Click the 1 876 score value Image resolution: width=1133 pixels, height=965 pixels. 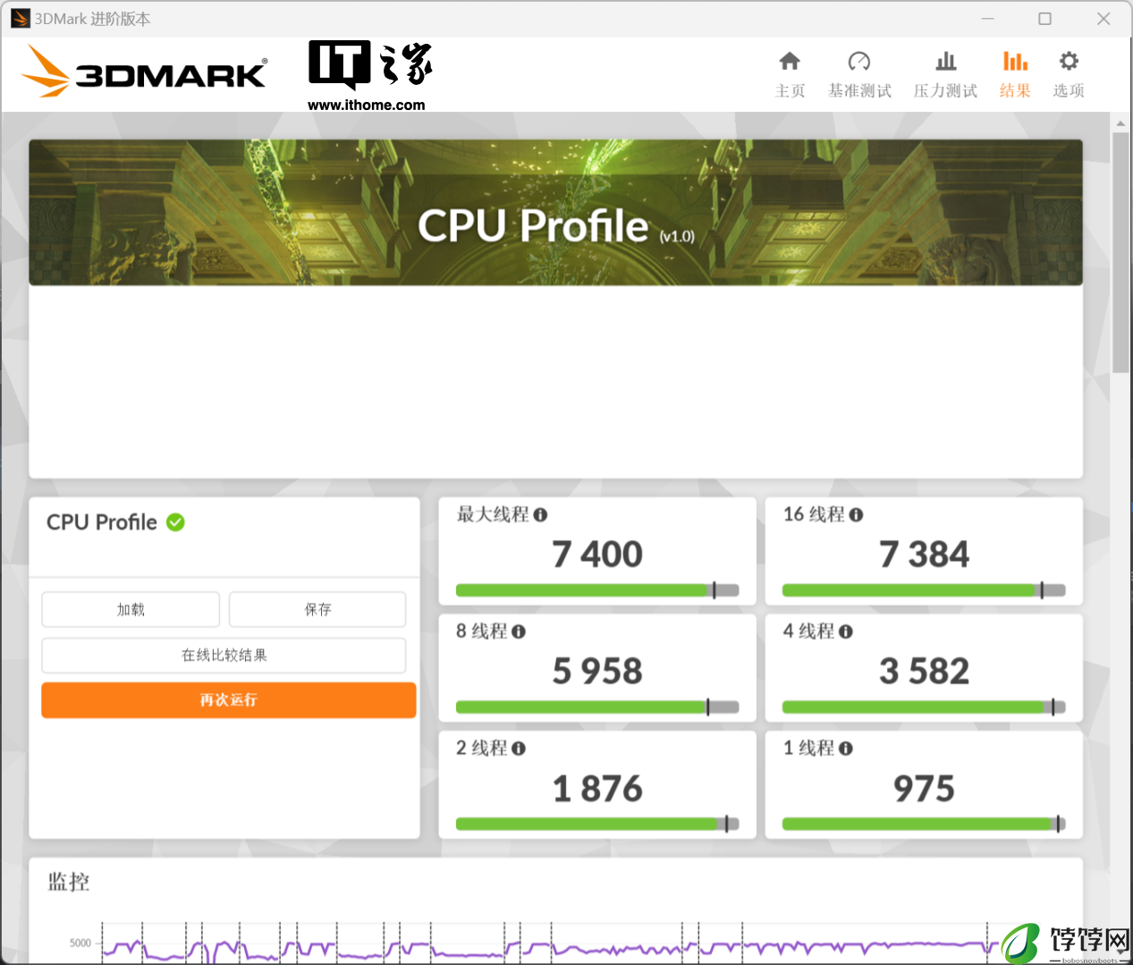597,789
